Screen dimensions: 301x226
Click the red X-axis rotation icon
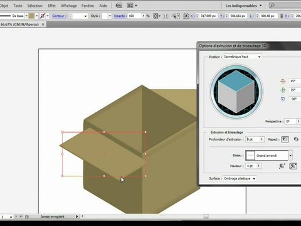tap(283, 81)
